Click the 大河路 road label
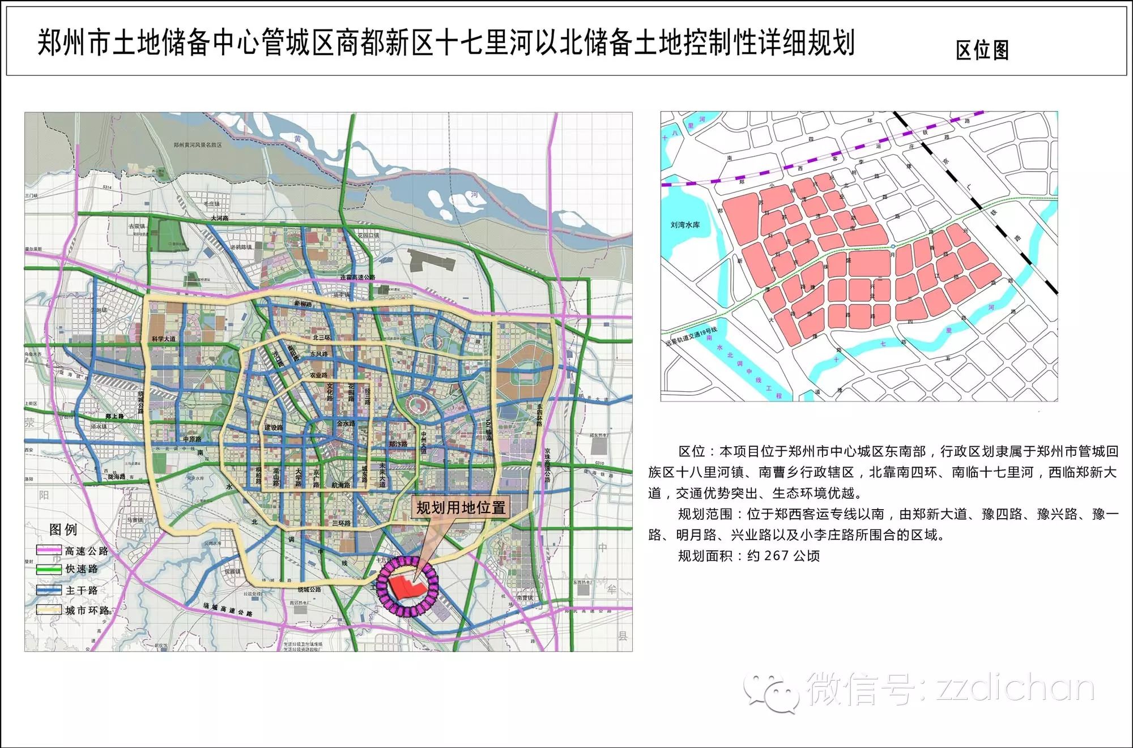 point(220,218)
